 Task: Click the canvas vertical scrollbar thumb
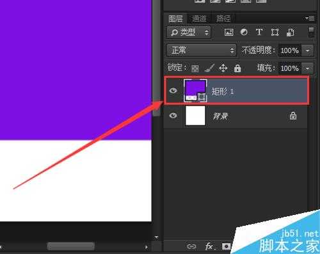pos(156,58)
